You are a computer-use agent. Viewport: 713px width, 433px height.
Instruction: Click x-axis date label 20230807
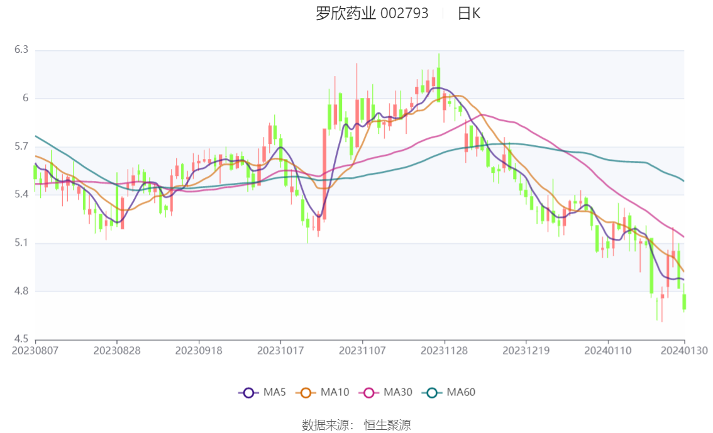(x=35, y=351)
